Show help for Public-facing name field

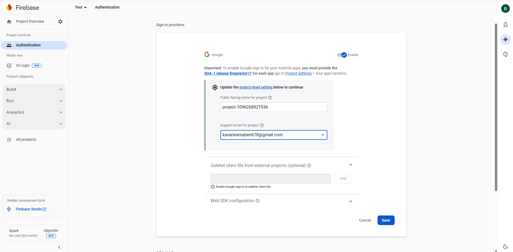point(270,98)
